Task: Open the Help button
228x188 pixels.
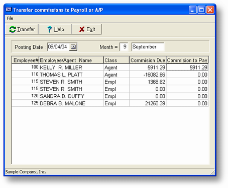Action: (x=55, y=29)
